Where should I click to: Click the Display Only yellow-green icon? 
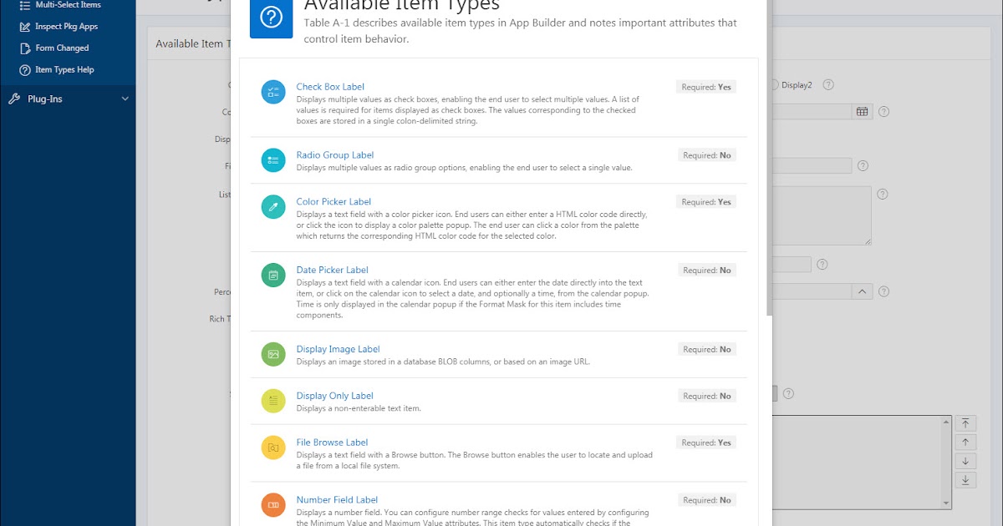click(273, 402)
